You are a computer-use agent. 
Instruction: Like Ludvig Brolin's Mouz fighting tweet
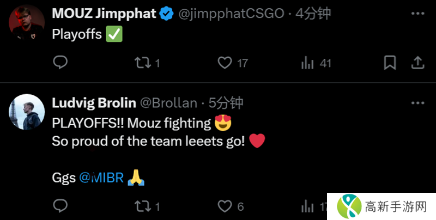point(225,206)
